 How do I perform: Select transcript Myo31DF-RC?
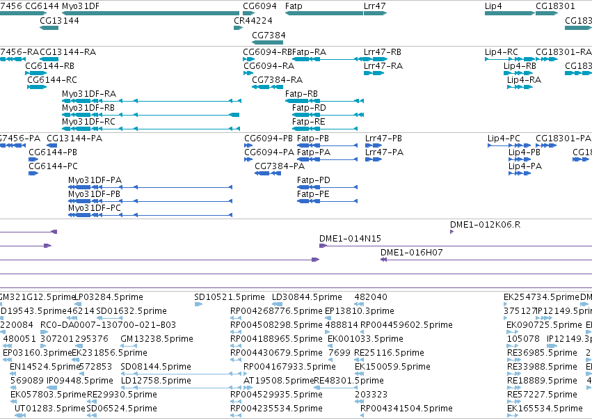coord(152,129)
